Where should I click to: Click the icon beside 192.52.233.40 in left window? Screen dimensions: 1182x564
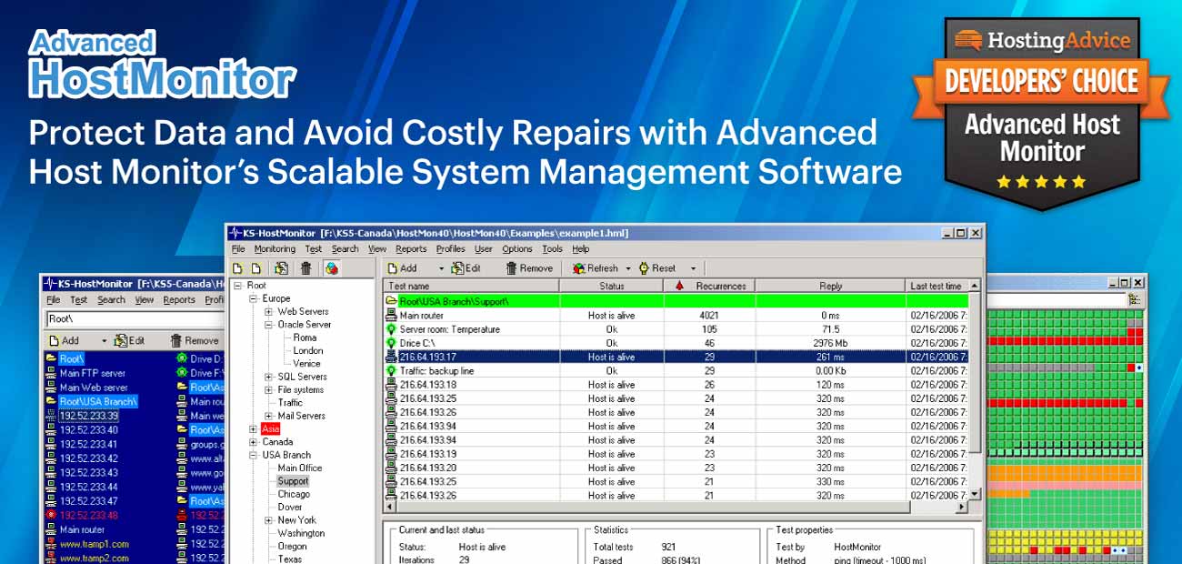51,430
